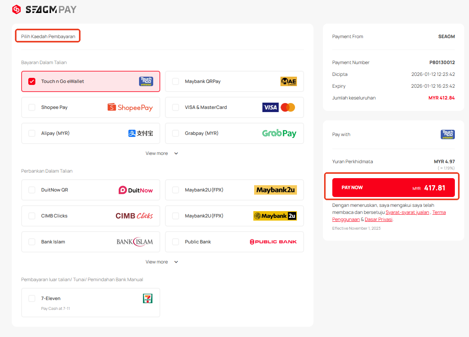
Task: Click the Public Bank logo
Action: click(x=273, y=242)
